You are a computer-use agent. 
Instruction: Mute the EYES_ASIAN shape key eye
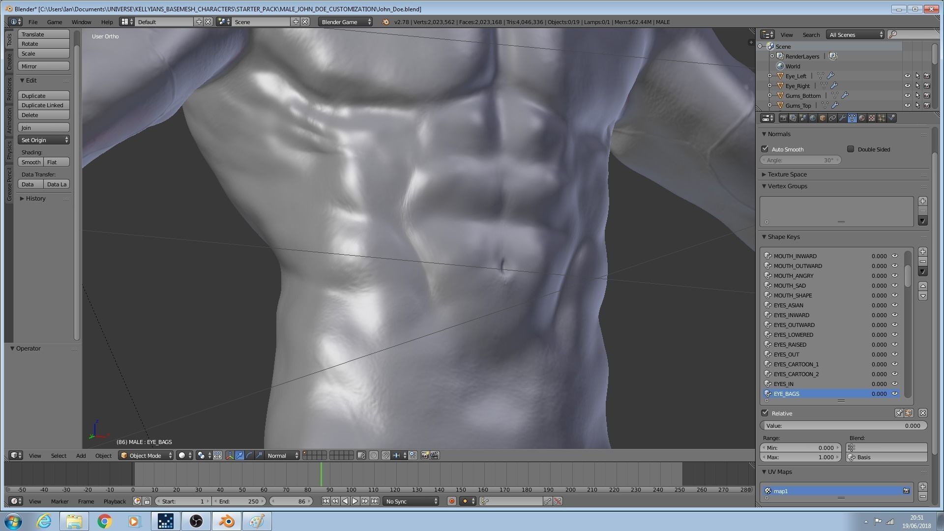(x=895, y=305)
